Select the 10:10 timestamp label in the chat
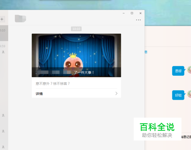 coord(76,29)
